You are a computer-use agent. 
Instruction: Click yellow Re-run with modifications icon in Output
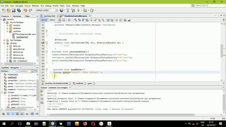coord(42,95)
